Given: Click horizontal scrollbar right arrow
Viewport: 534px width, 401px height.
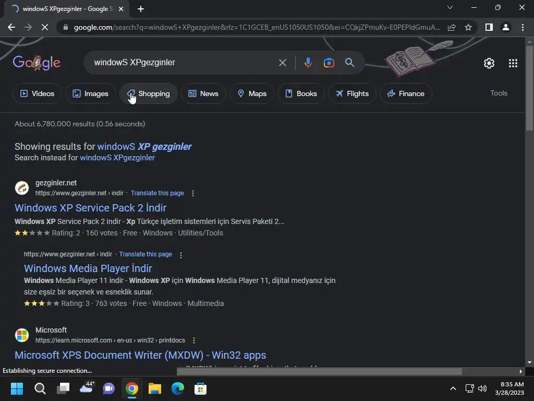Looking at the screenshot, I should click(x=521, y=371).
